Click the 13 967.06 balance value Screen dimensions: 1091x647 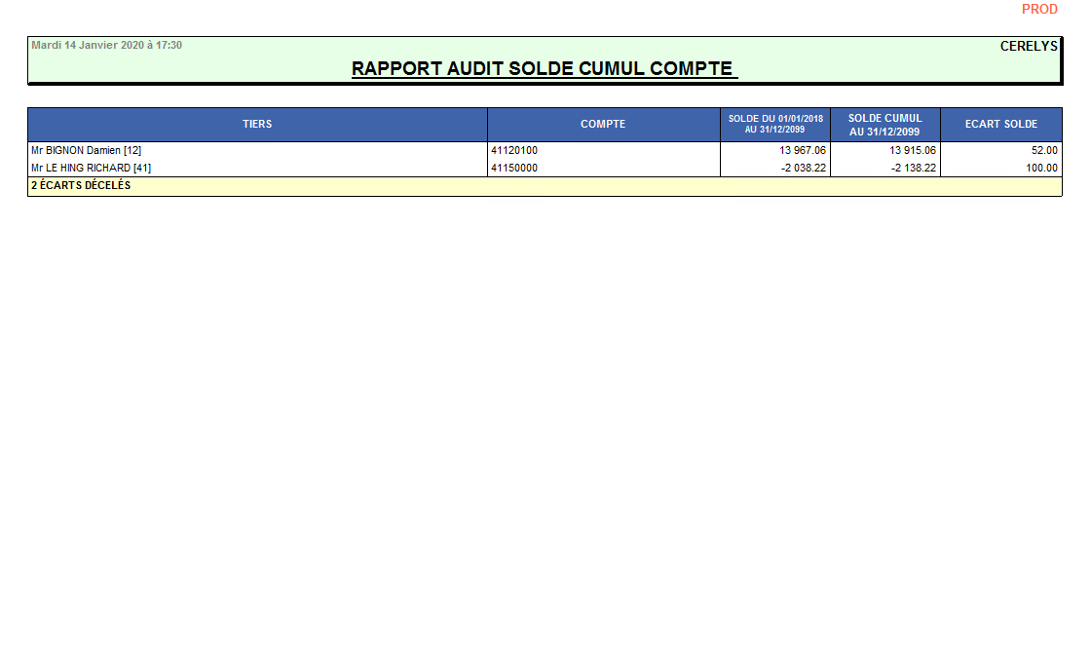803,151
